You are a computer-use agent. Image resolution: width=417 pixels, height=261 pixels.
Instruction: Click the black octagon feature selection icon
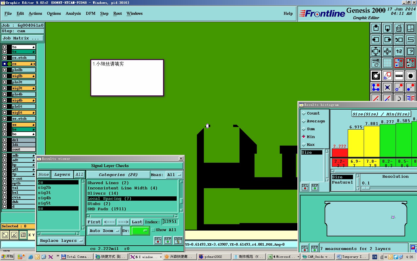click(411, 76)
